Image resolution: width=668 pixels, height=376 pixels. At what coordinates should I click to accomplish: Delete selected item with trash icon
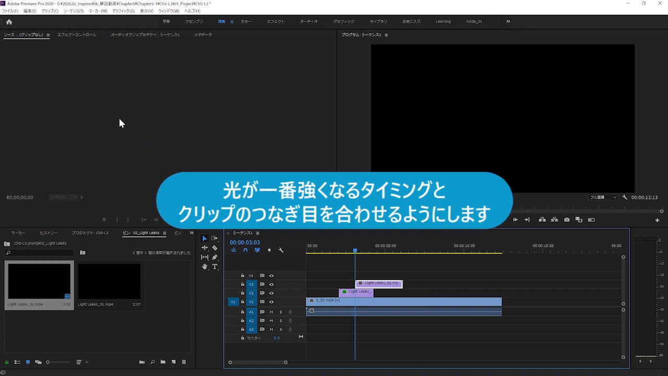(184, 362)
